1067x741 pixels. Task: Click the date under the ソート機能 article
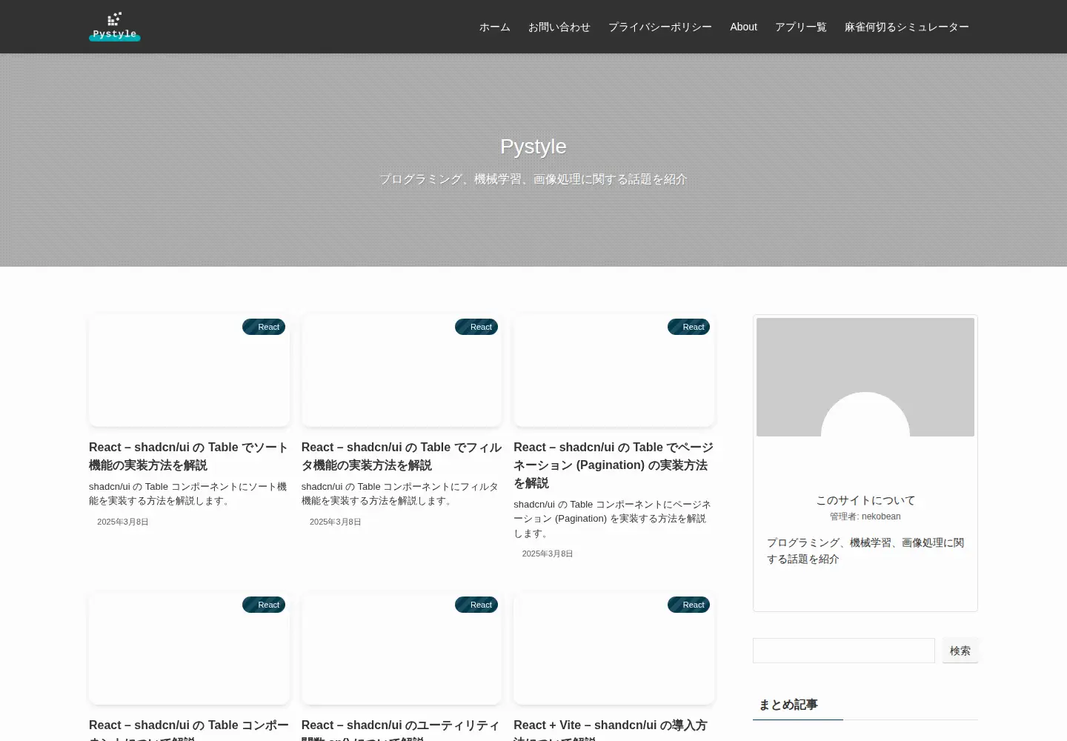coord(123,522)
